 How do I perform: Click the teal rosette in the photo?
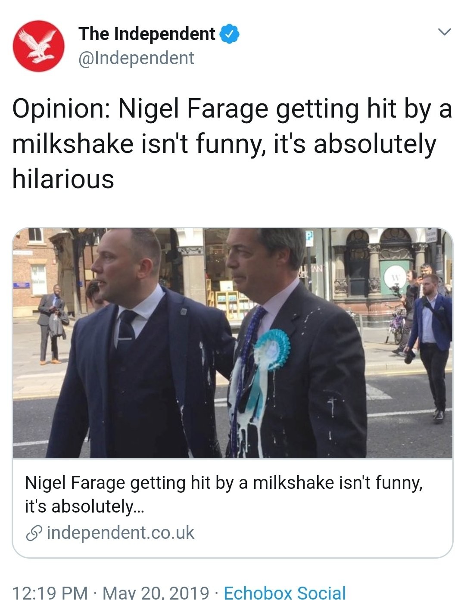coord(271,349)
